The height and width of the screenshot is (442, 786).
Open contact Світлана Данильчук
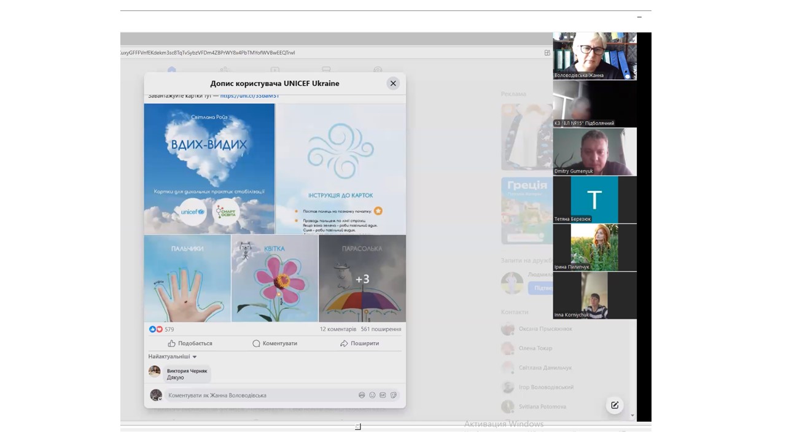[537, 368]
